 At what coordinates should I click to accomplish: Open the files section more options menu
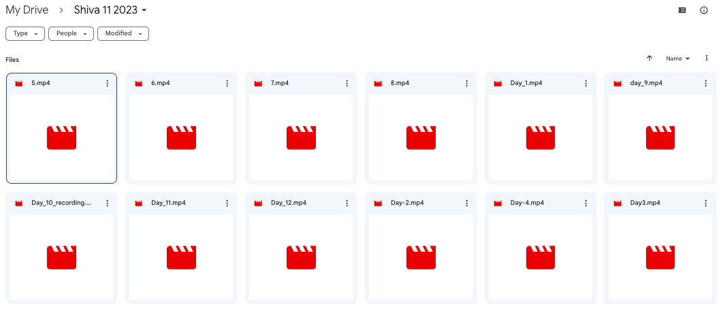point(707,59)
